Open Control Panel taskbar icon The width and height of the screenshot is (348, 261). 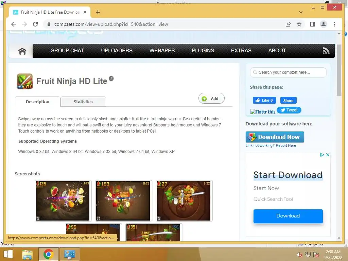point(69,254)
